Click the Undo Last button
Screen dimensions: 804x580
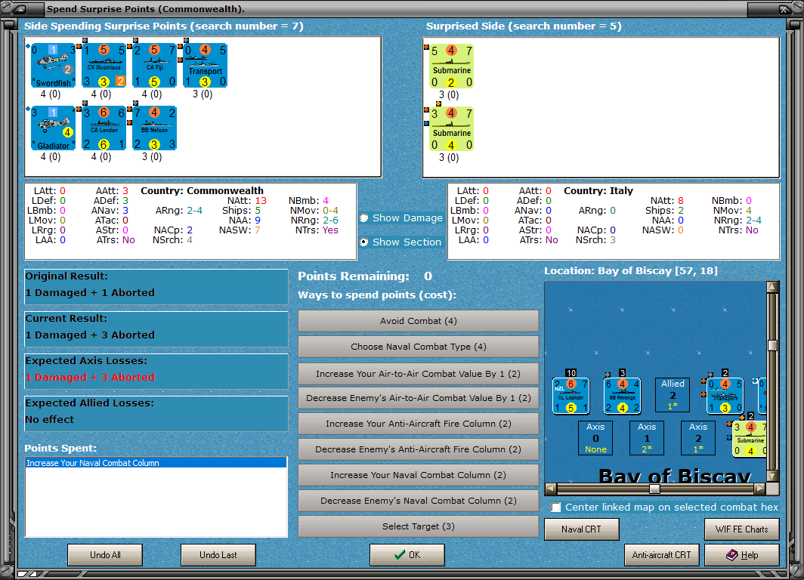click(218, 555)
